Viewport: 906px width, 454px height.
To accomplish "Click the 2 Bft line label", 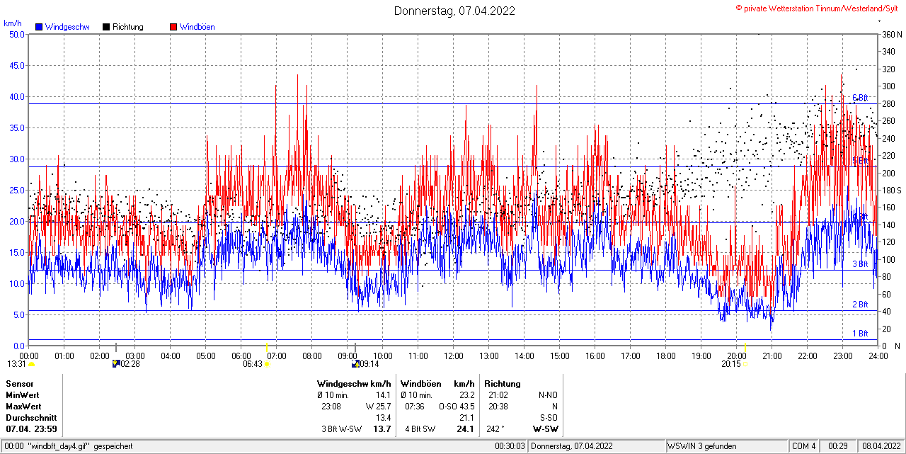I will point(860,305).
